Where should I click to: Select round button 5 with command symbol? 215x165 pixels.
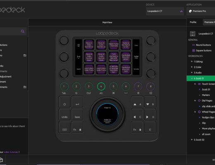pyautogui.click(x=113, y=87)
